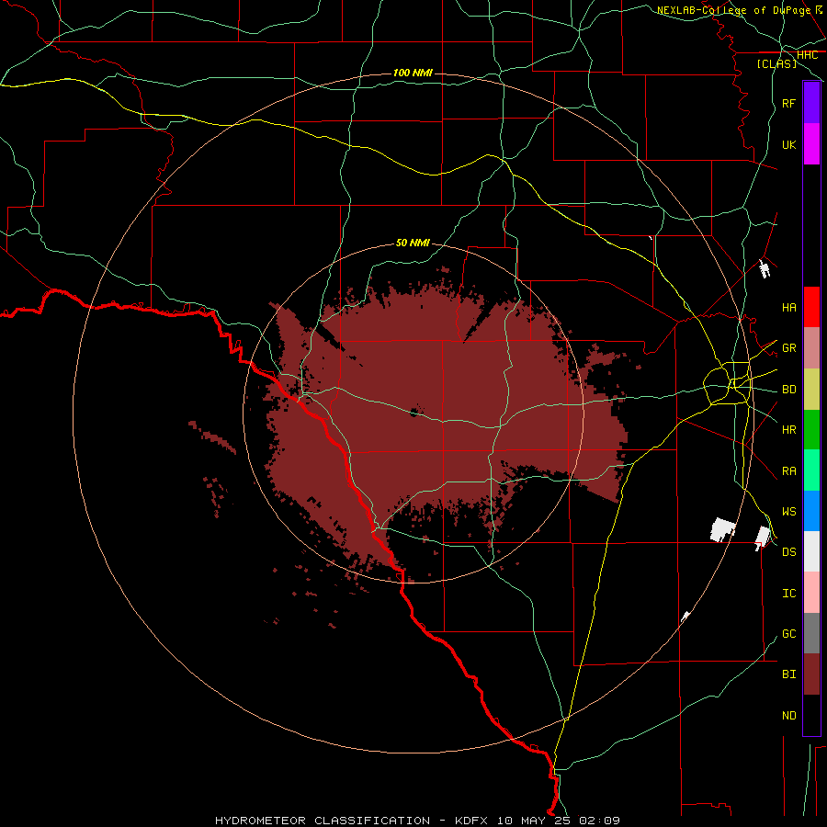Pick the bright red HA swatch
The height and width of the screenshot is (827, 827).
(811, 307)
